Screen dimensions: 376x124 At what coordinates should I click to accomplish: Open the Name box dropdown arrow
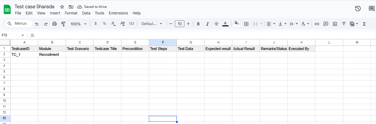point(23,35)
